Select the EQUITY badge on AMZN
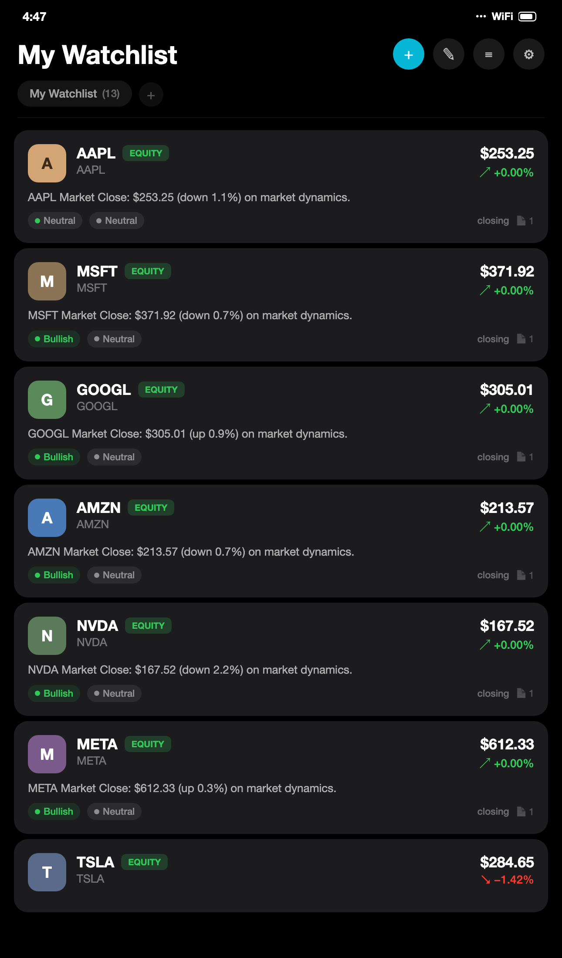Image resolution: width=562 pixels, height=958 pixels. pos(151,507)
